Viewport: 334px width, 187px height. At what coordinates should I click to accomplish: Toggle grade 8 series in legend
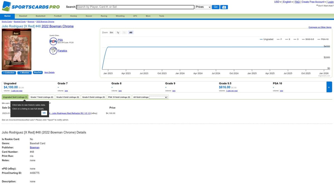[288, 39]
